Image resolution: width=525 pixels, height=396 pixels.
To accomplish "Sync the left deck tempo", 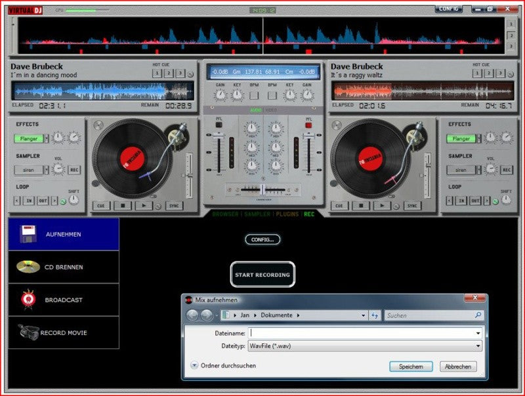I will 174,206.
